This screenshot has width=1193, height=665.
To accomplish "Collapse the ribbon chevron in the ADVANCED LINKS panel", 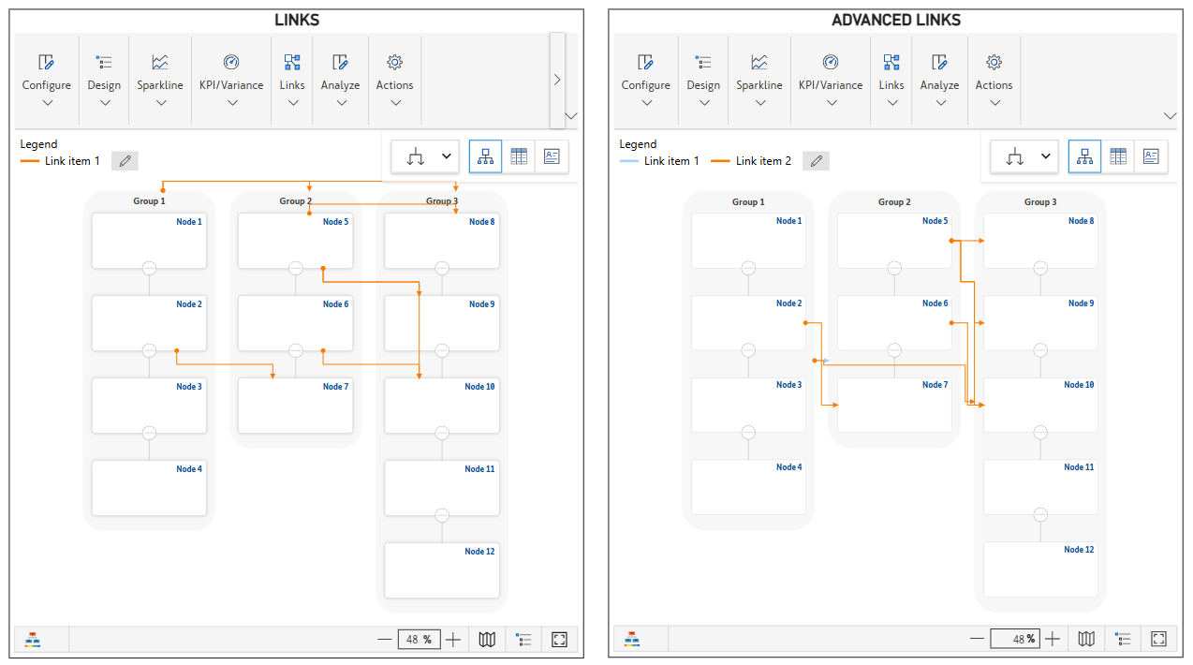I will pyautogui.click(x=1170, y=116).
